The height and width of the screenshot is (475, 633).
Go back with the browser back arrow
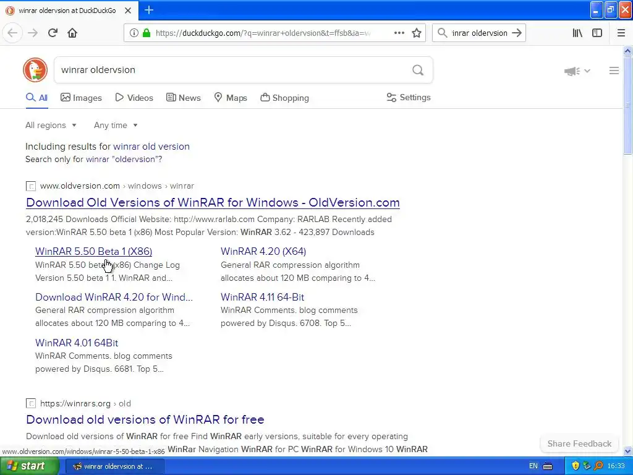12,33
